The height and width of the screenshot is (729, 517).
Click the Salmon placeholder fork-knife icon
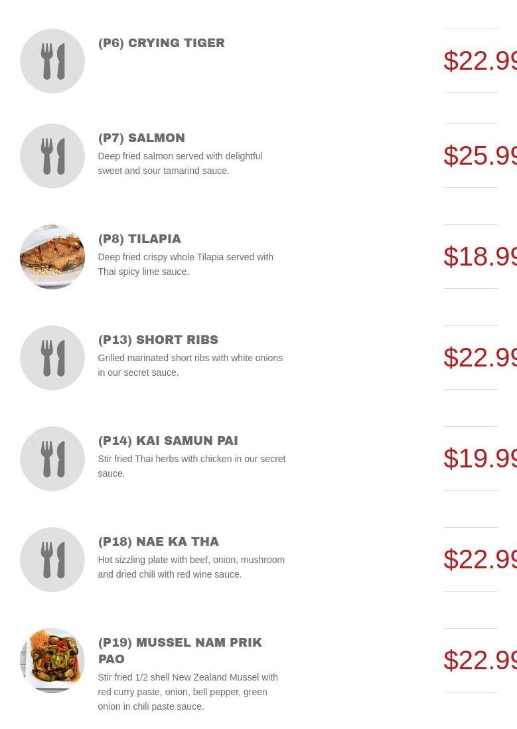point(52,156)
